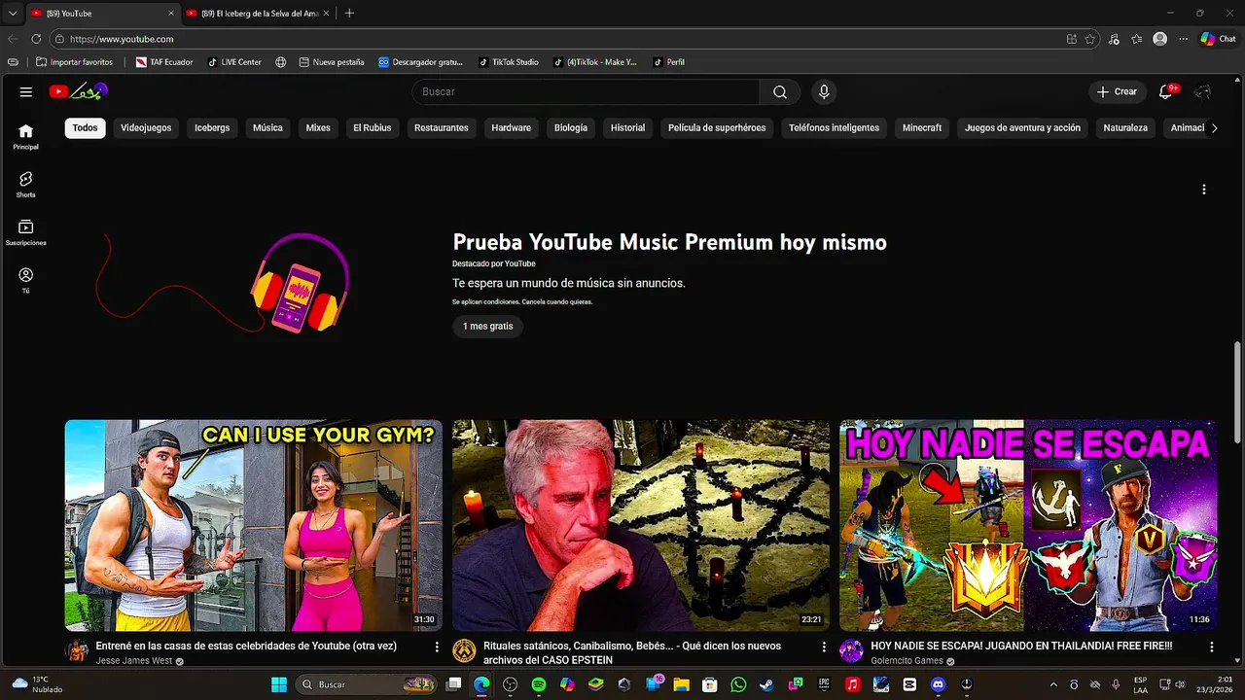Select the Mixes filter chip
This screenshot has height=700, width=1245.
click(x=318, y=128)
